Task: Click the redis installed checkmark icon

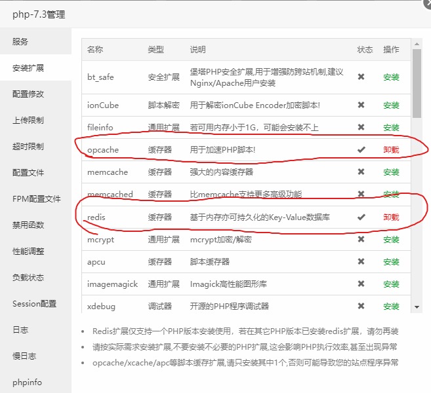Action: [x=361, y=217]
